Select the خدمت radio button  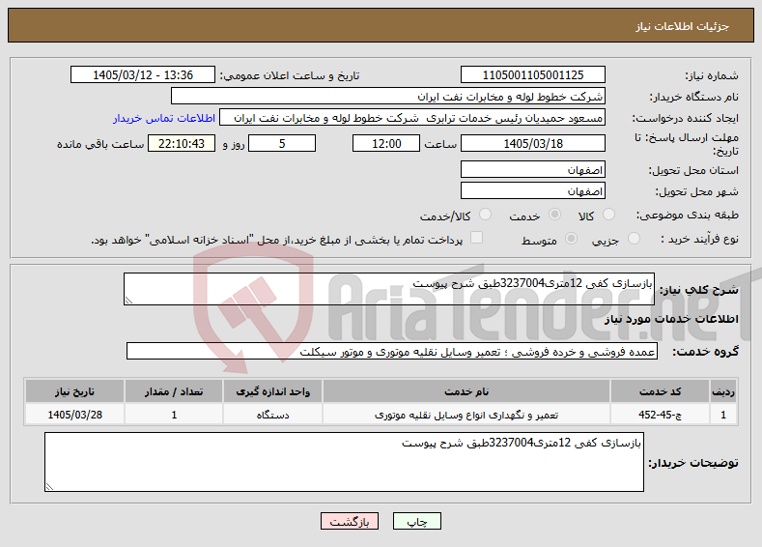pyautogui.click(x=554, y=215)
